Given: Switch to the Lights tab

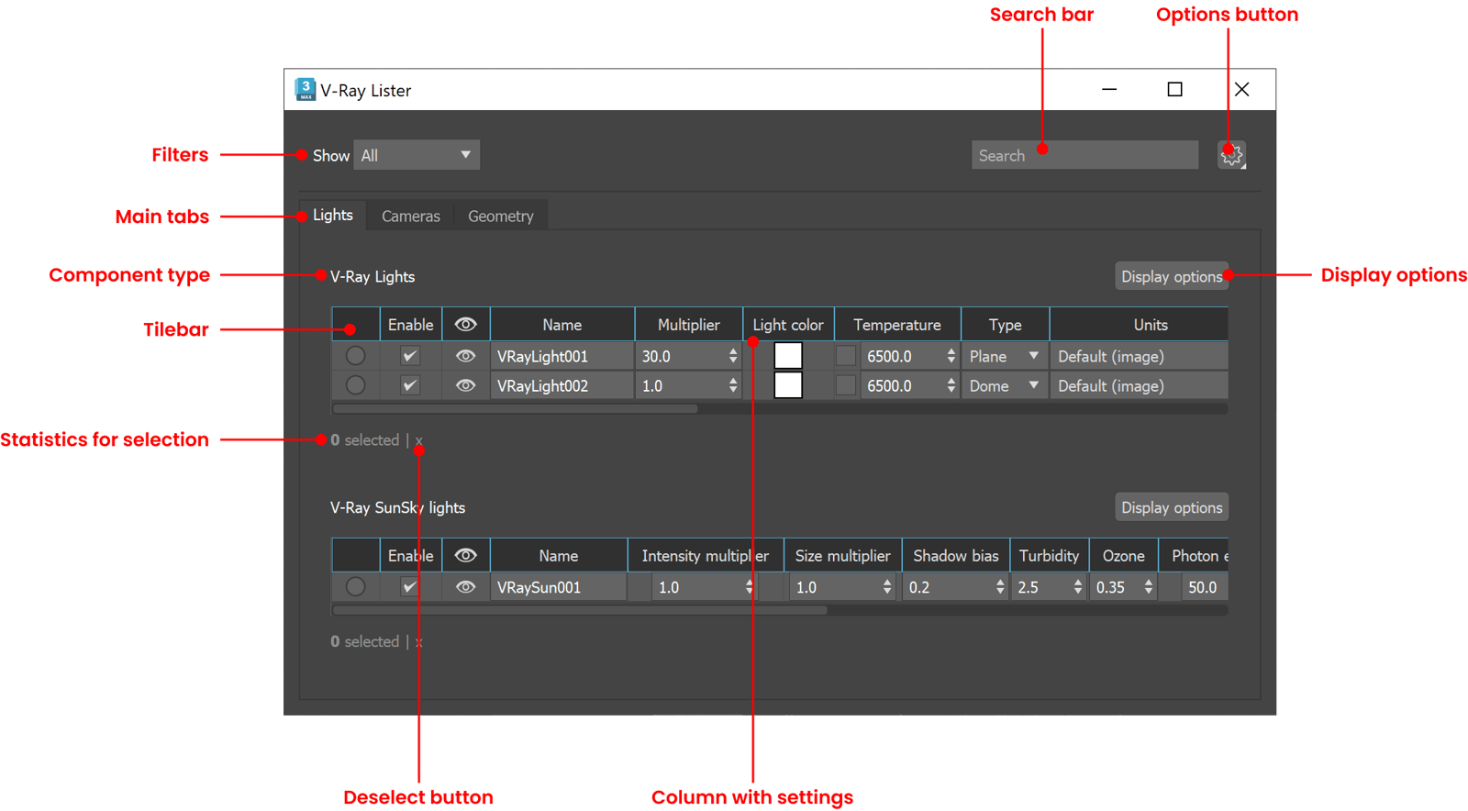Looking at the screenshot, I should pos(332,215).
